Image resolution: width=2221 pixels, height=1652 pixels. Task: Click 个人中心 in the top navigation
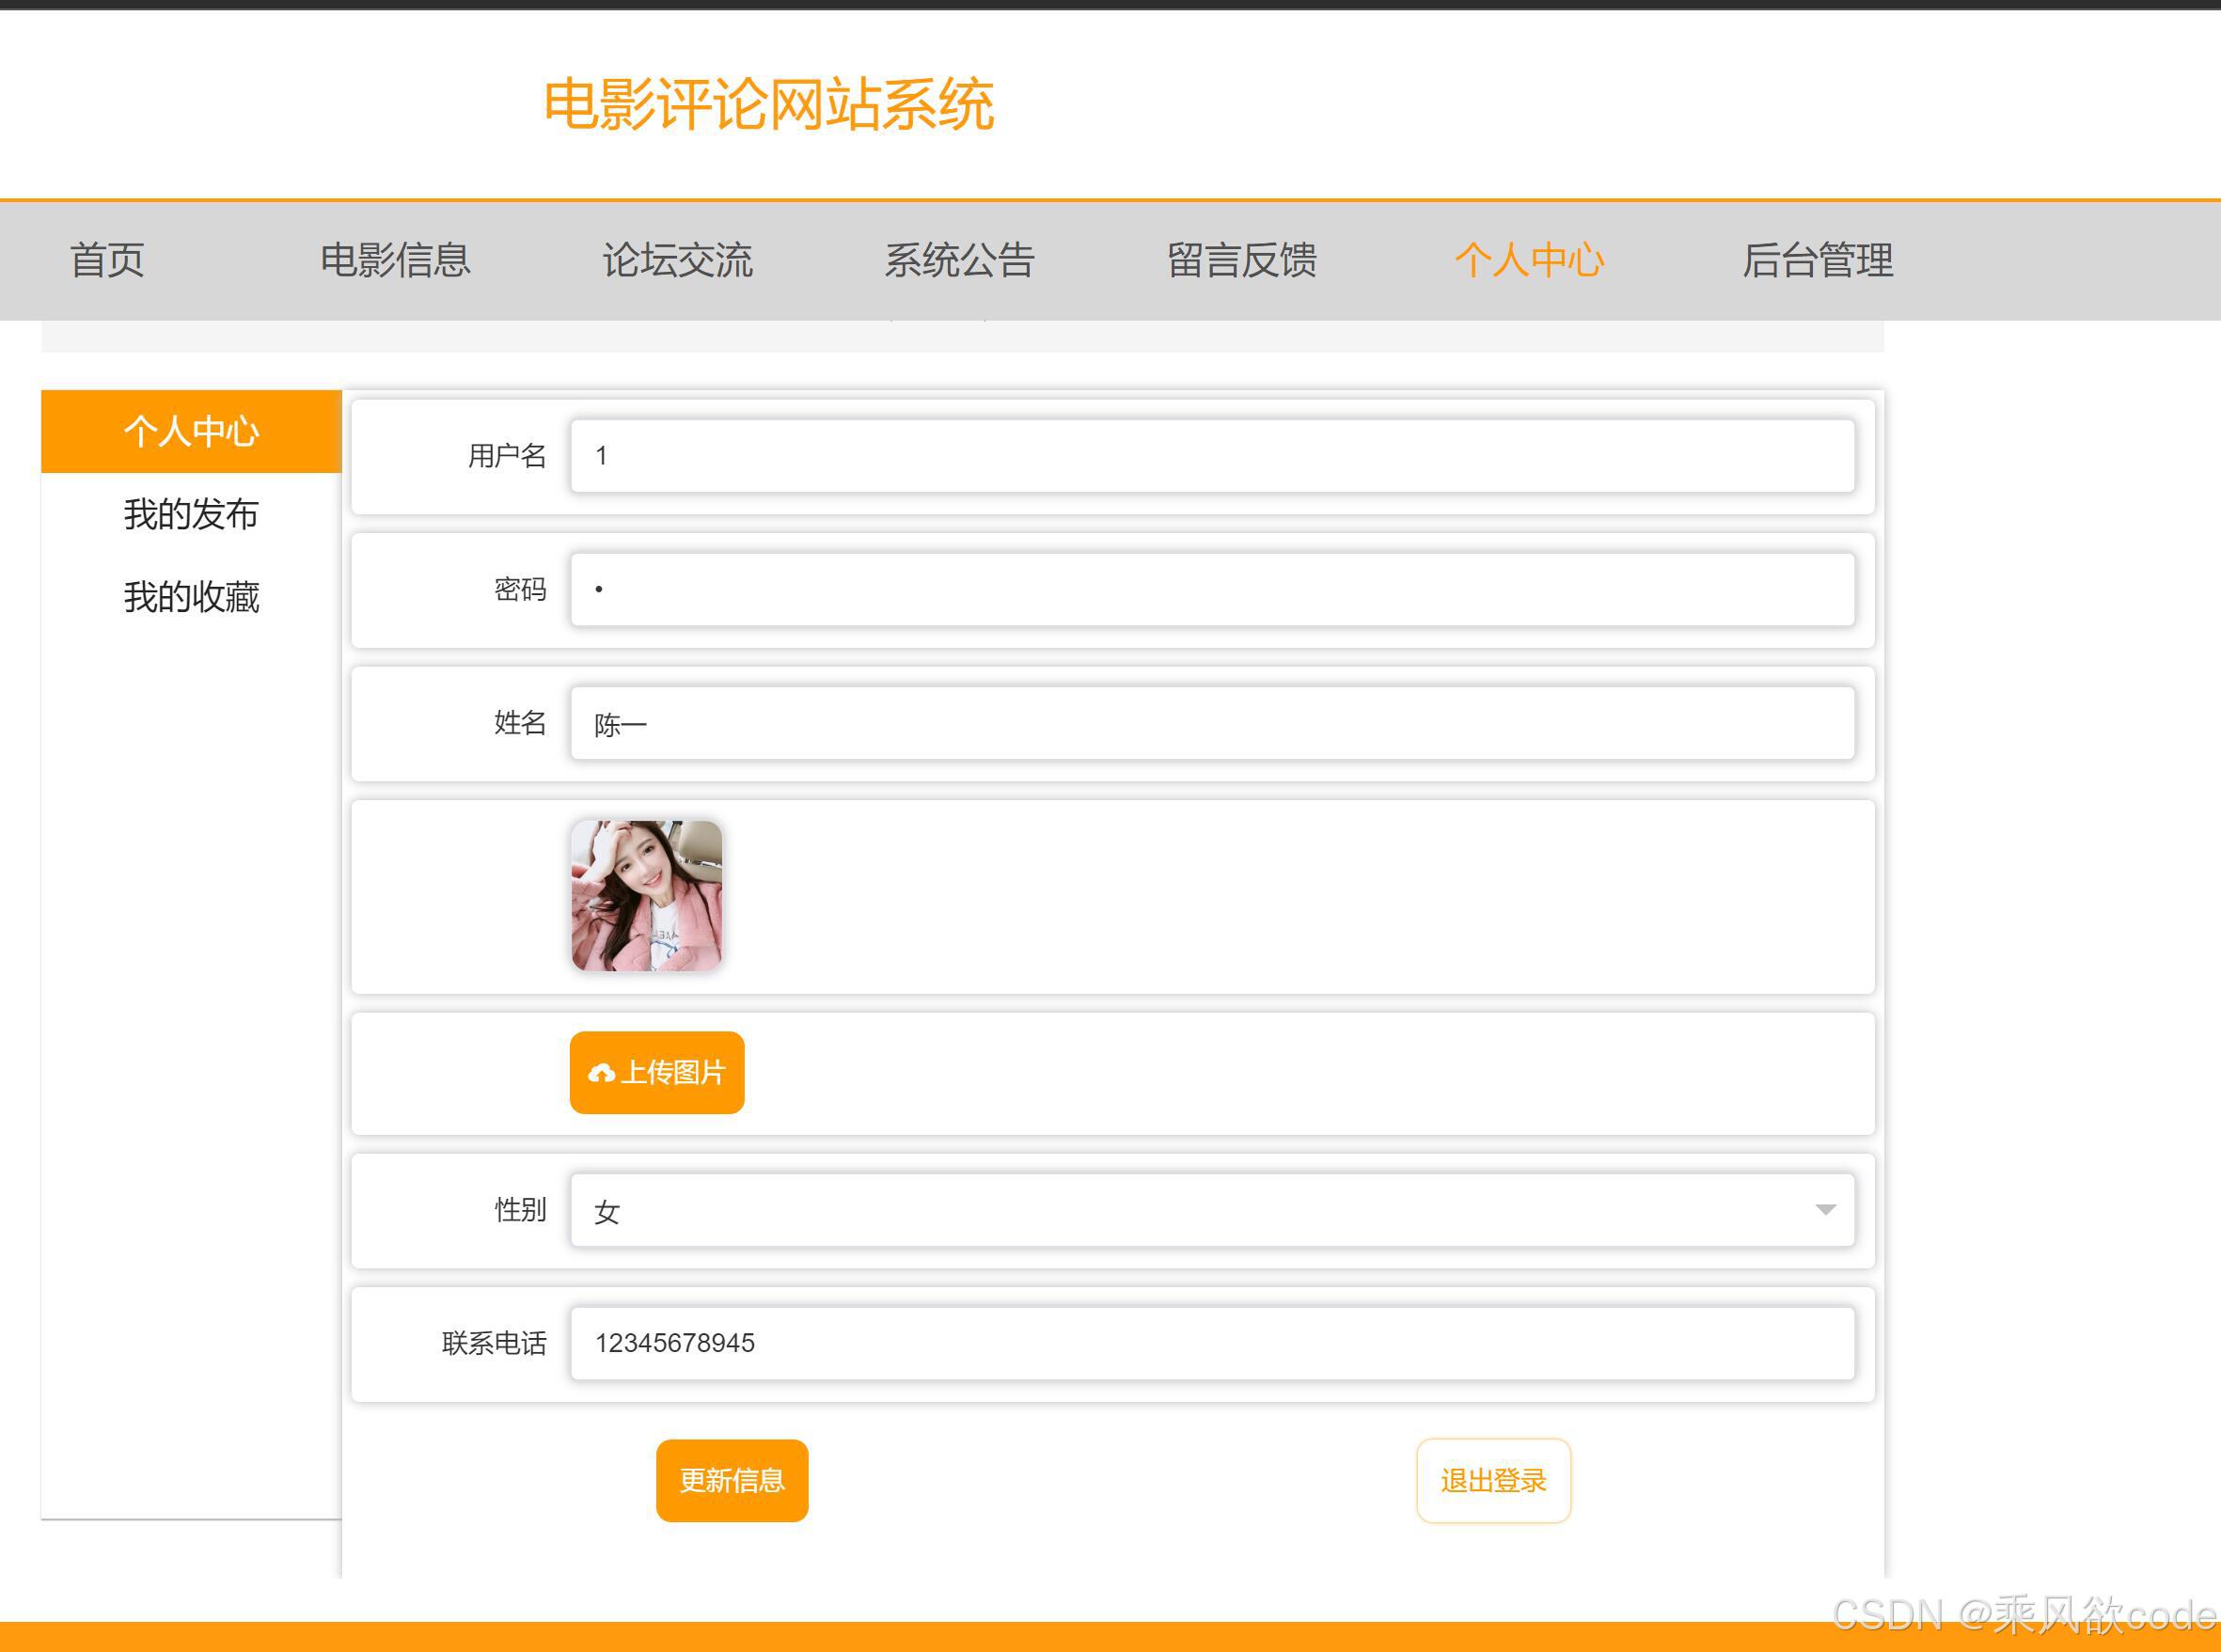(1529, 260)
